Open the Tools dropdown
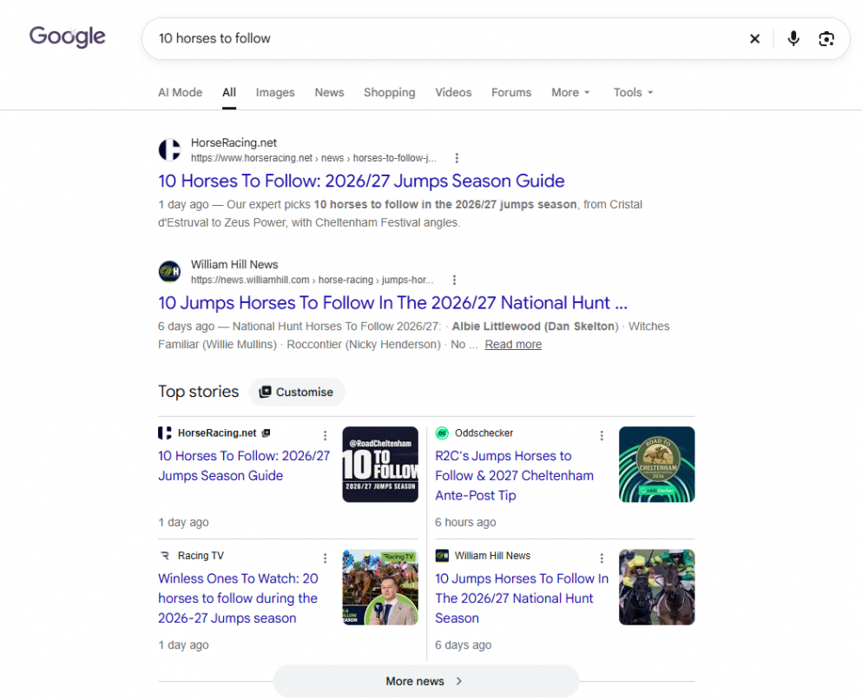Viewport: 862px width, 700px height. [x=634, y=92]
